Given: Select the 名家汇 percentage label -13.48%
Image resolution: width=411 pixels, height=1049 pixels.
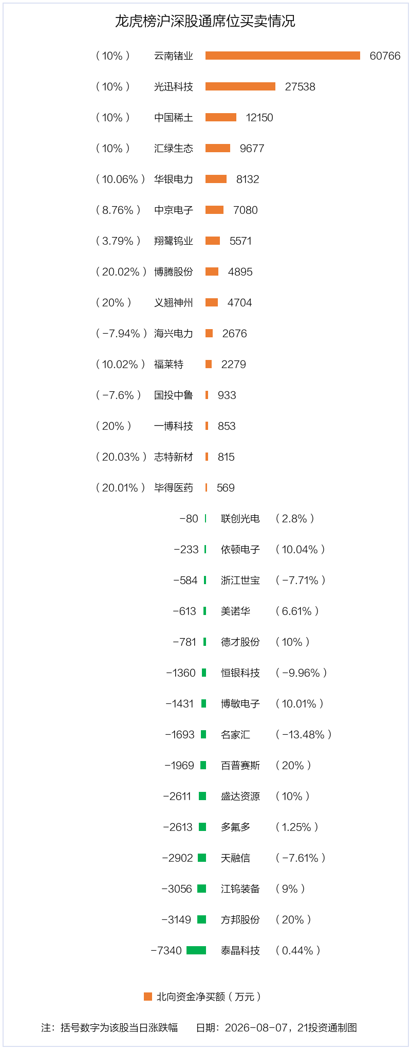Looking at the screenshot, I should pyautogui.click(x=304, y=734).
